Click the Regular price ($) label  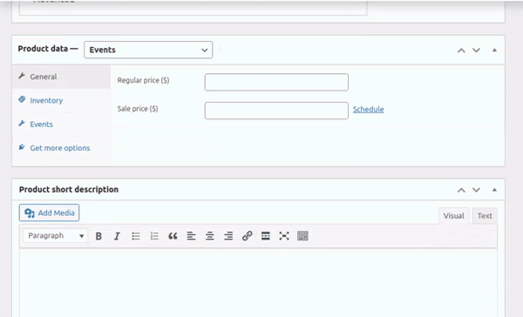pyautogui.click(x=144, y=80)
